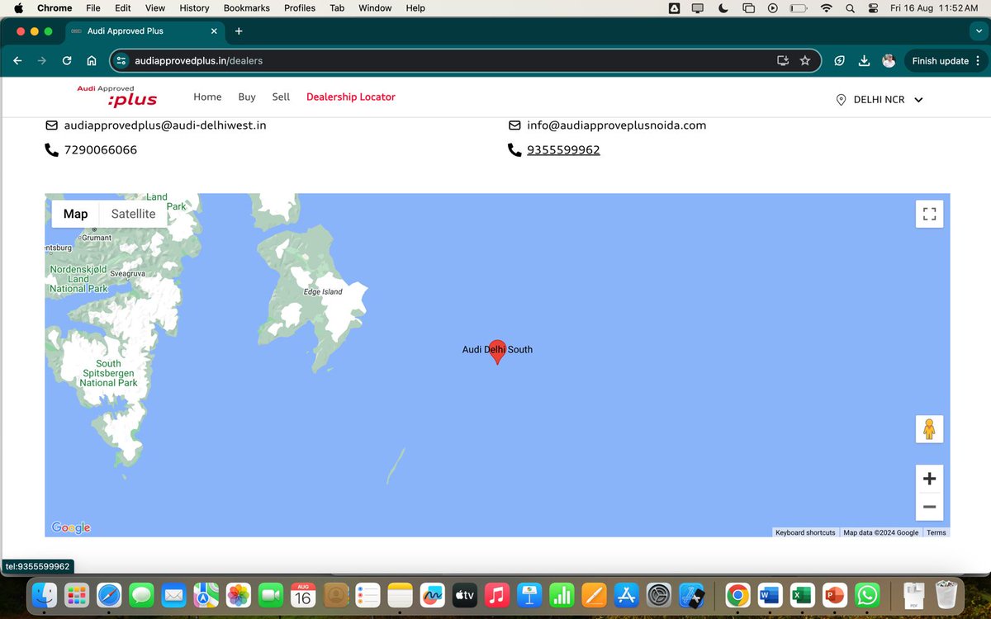Image resolution: width=991 pixels, height=619 pixels.
Task: Click the Audi Delhi South map marker
Action: tap(497, 352)
